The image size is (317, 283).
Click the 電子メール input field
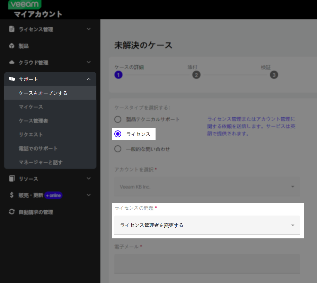pyautogui.click(x=207, y=263)
